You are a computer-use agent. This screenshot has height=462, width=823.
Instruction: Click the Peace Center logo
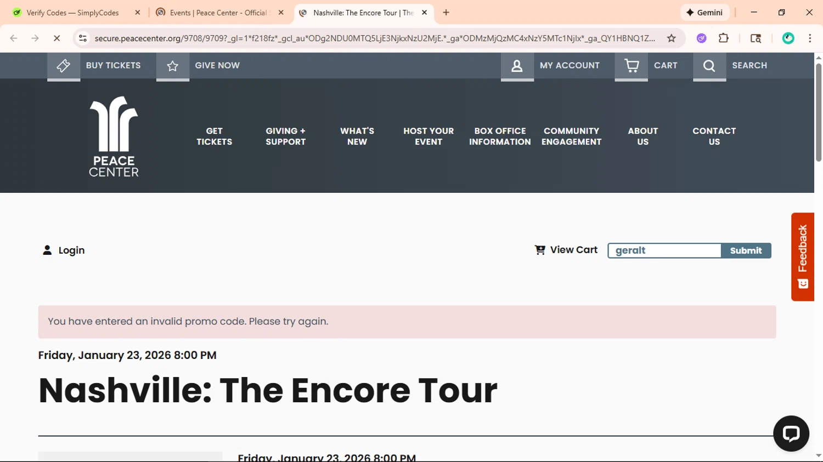tap(114, 136)
